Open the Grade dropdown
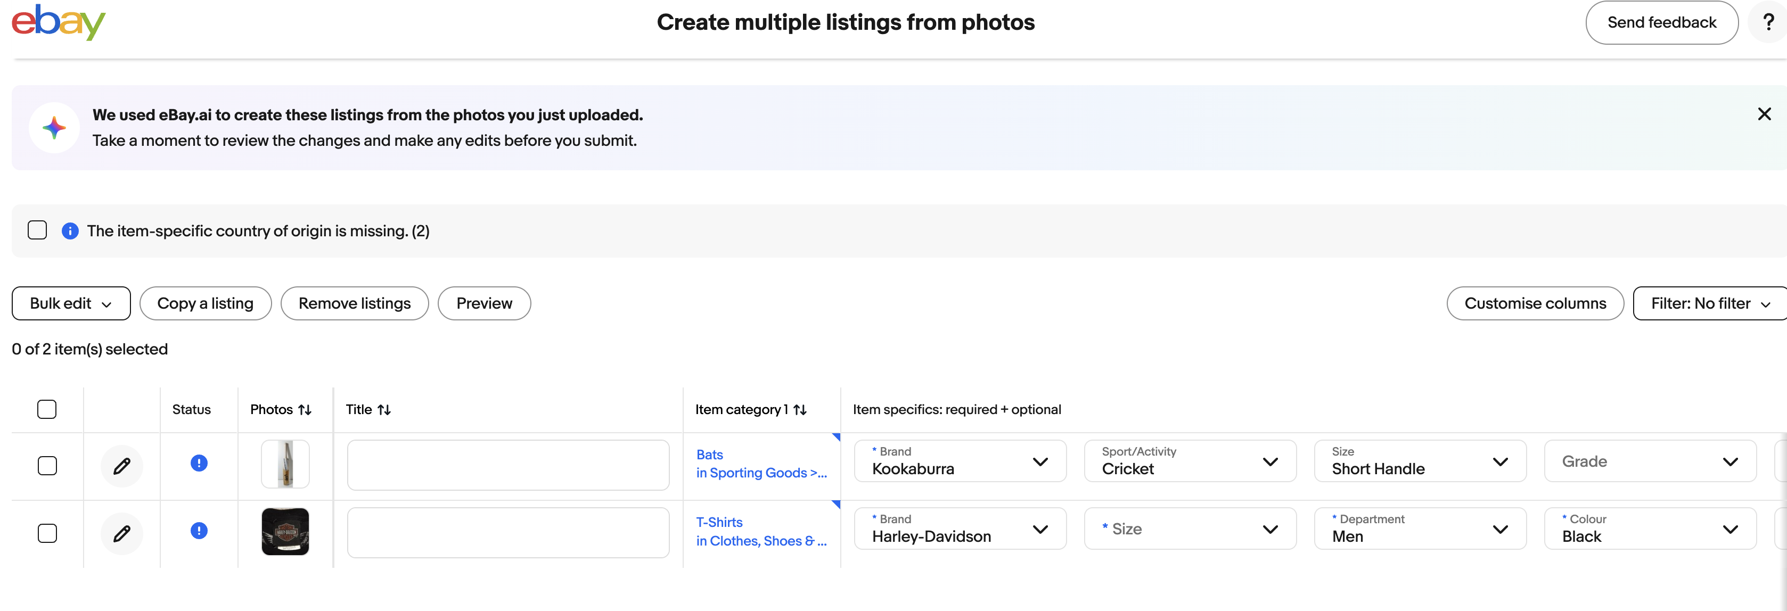1787x611 pixels. (x=1650, y=461)
